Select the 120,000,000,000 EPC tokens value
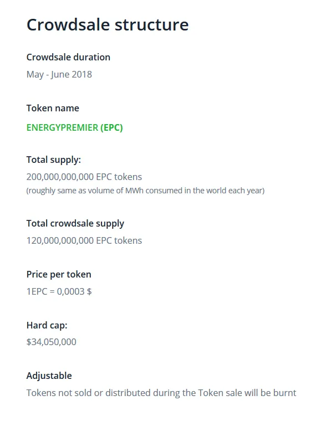 pos(84,240)
